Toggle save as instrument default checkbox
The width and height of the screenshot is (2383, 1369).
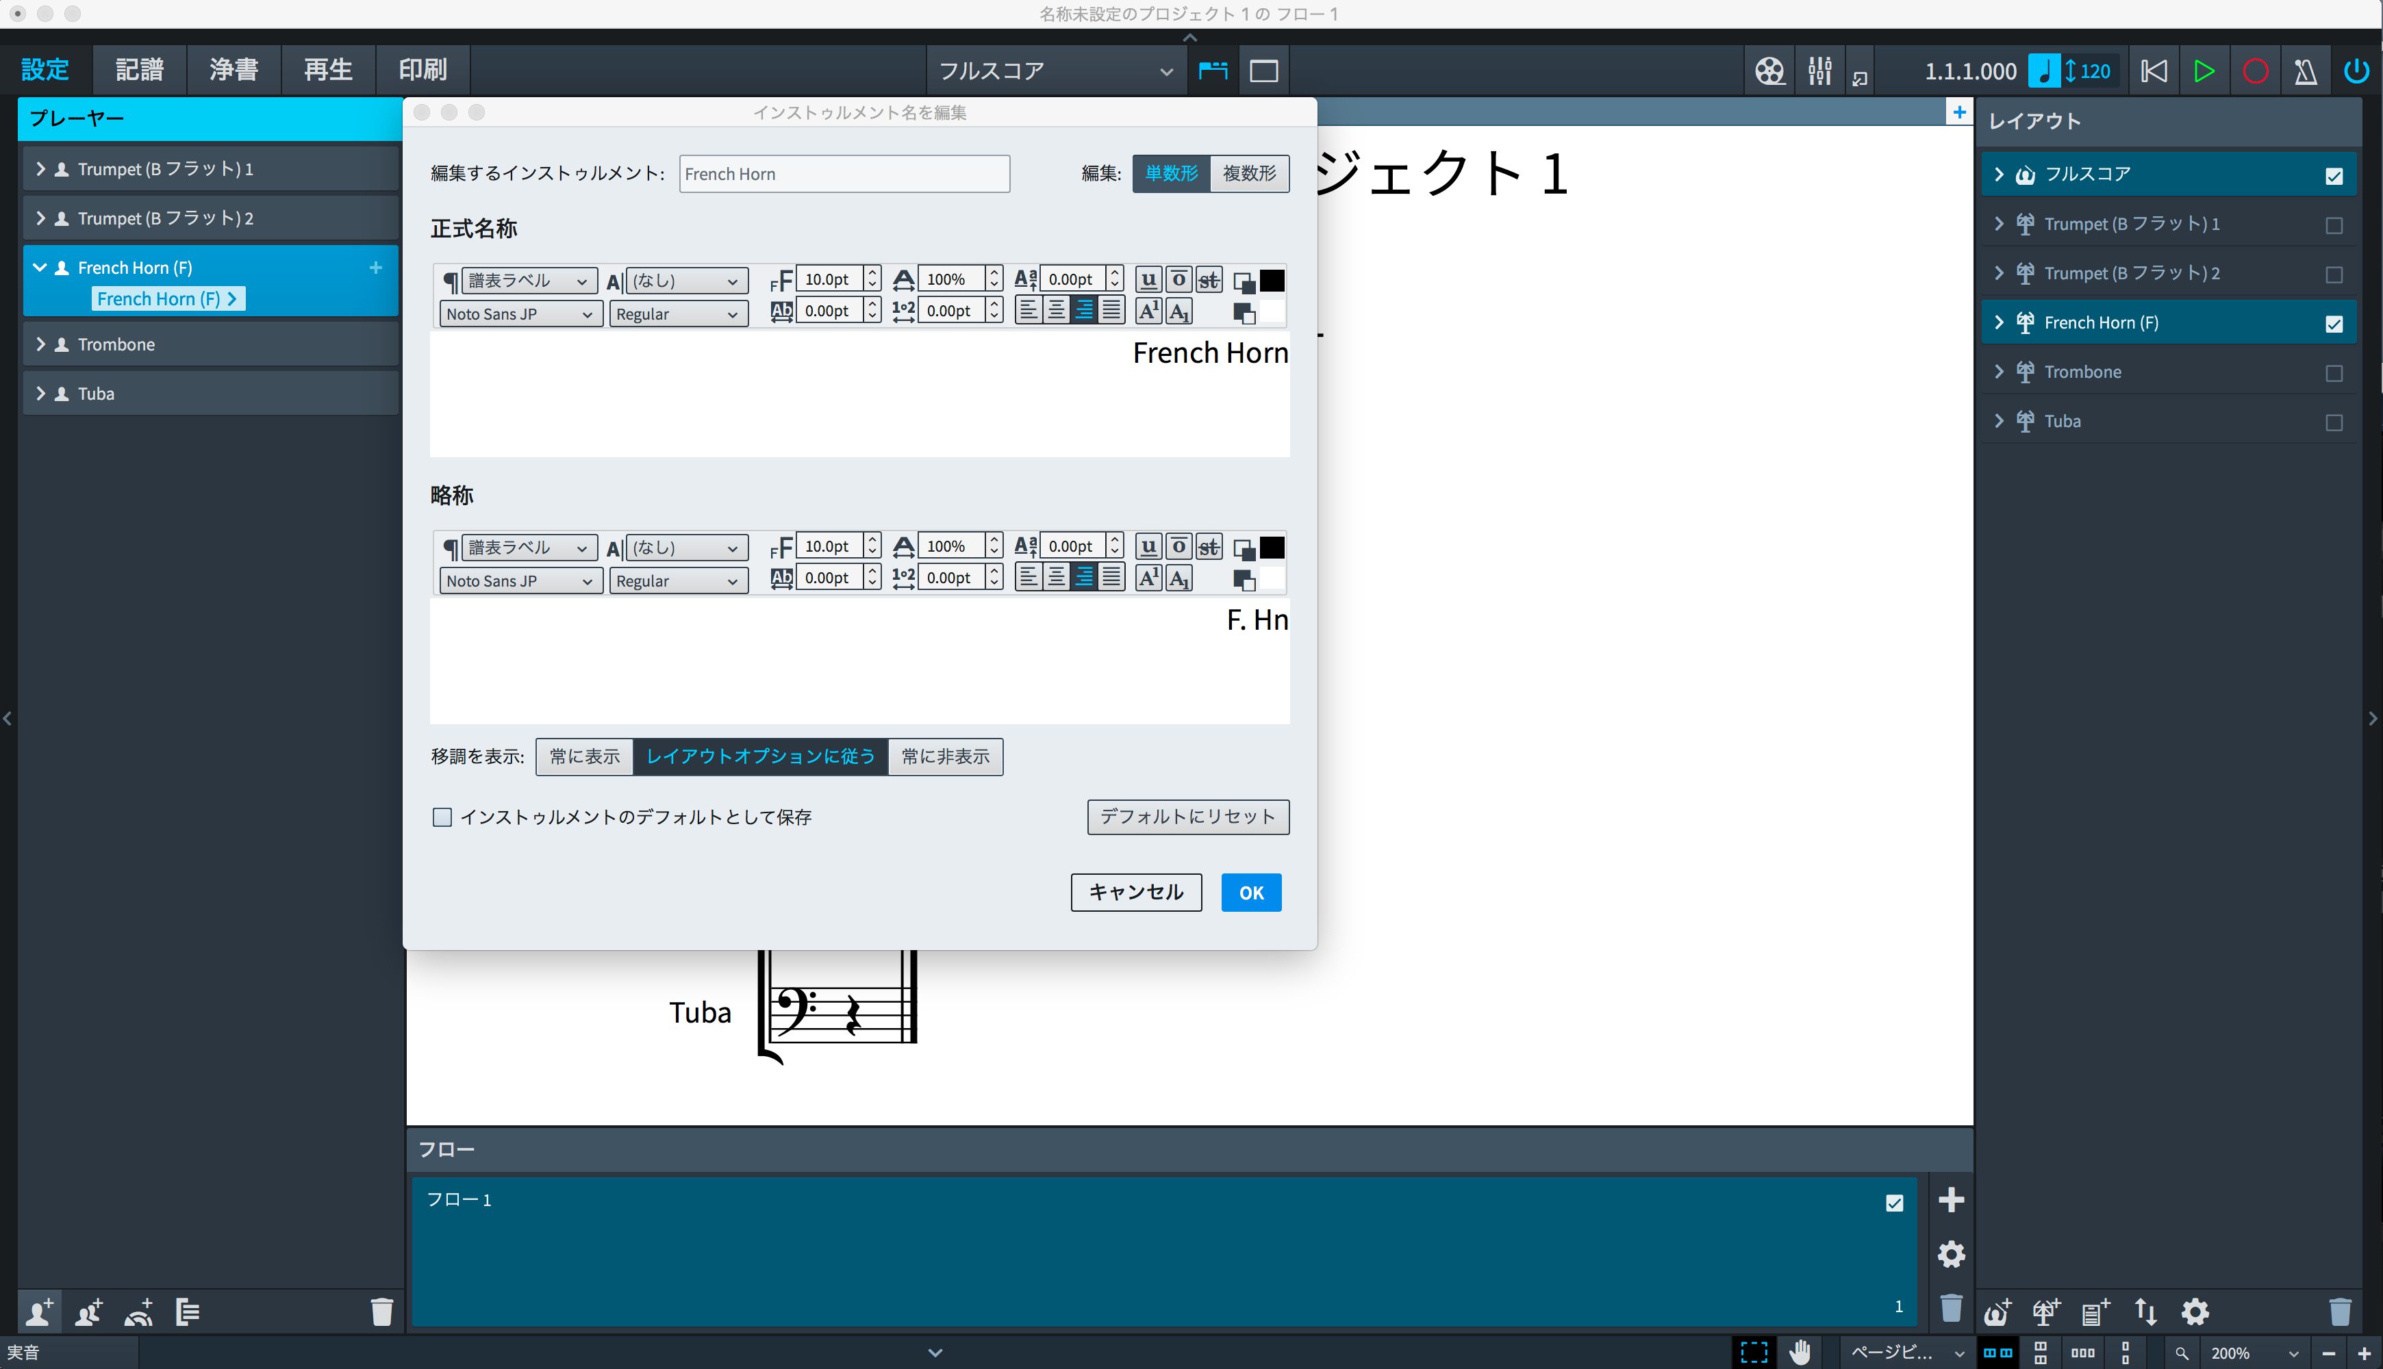click(x=442, y=817)
